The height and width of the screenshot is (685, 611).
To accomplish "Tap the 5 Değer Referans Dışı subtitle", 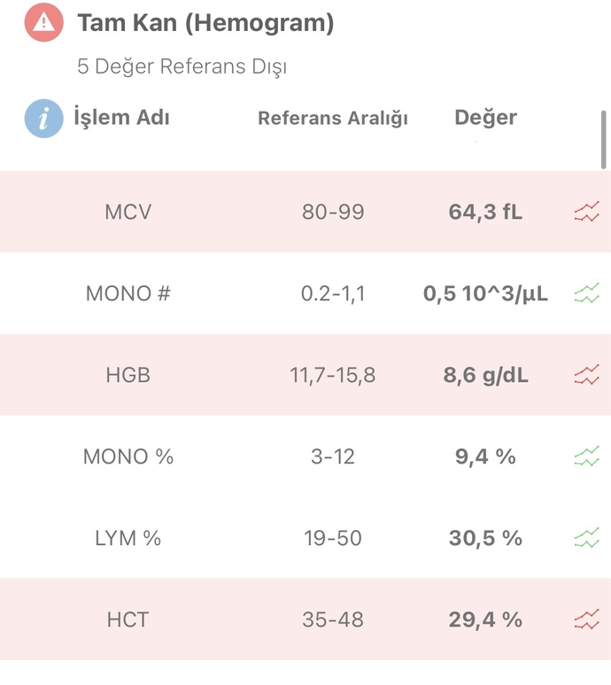I will 182,66.
